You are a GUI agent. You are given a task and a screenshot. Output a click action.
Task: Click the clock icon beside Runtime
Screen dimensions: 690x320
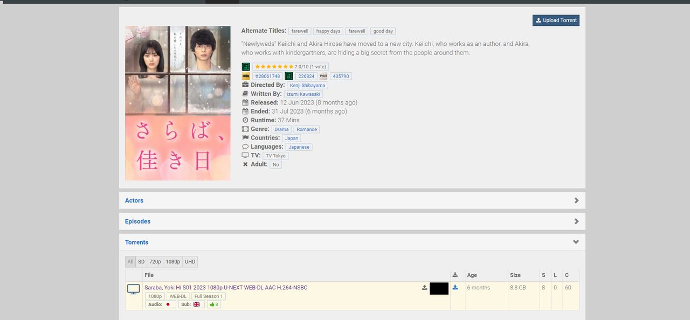[245, 120]
